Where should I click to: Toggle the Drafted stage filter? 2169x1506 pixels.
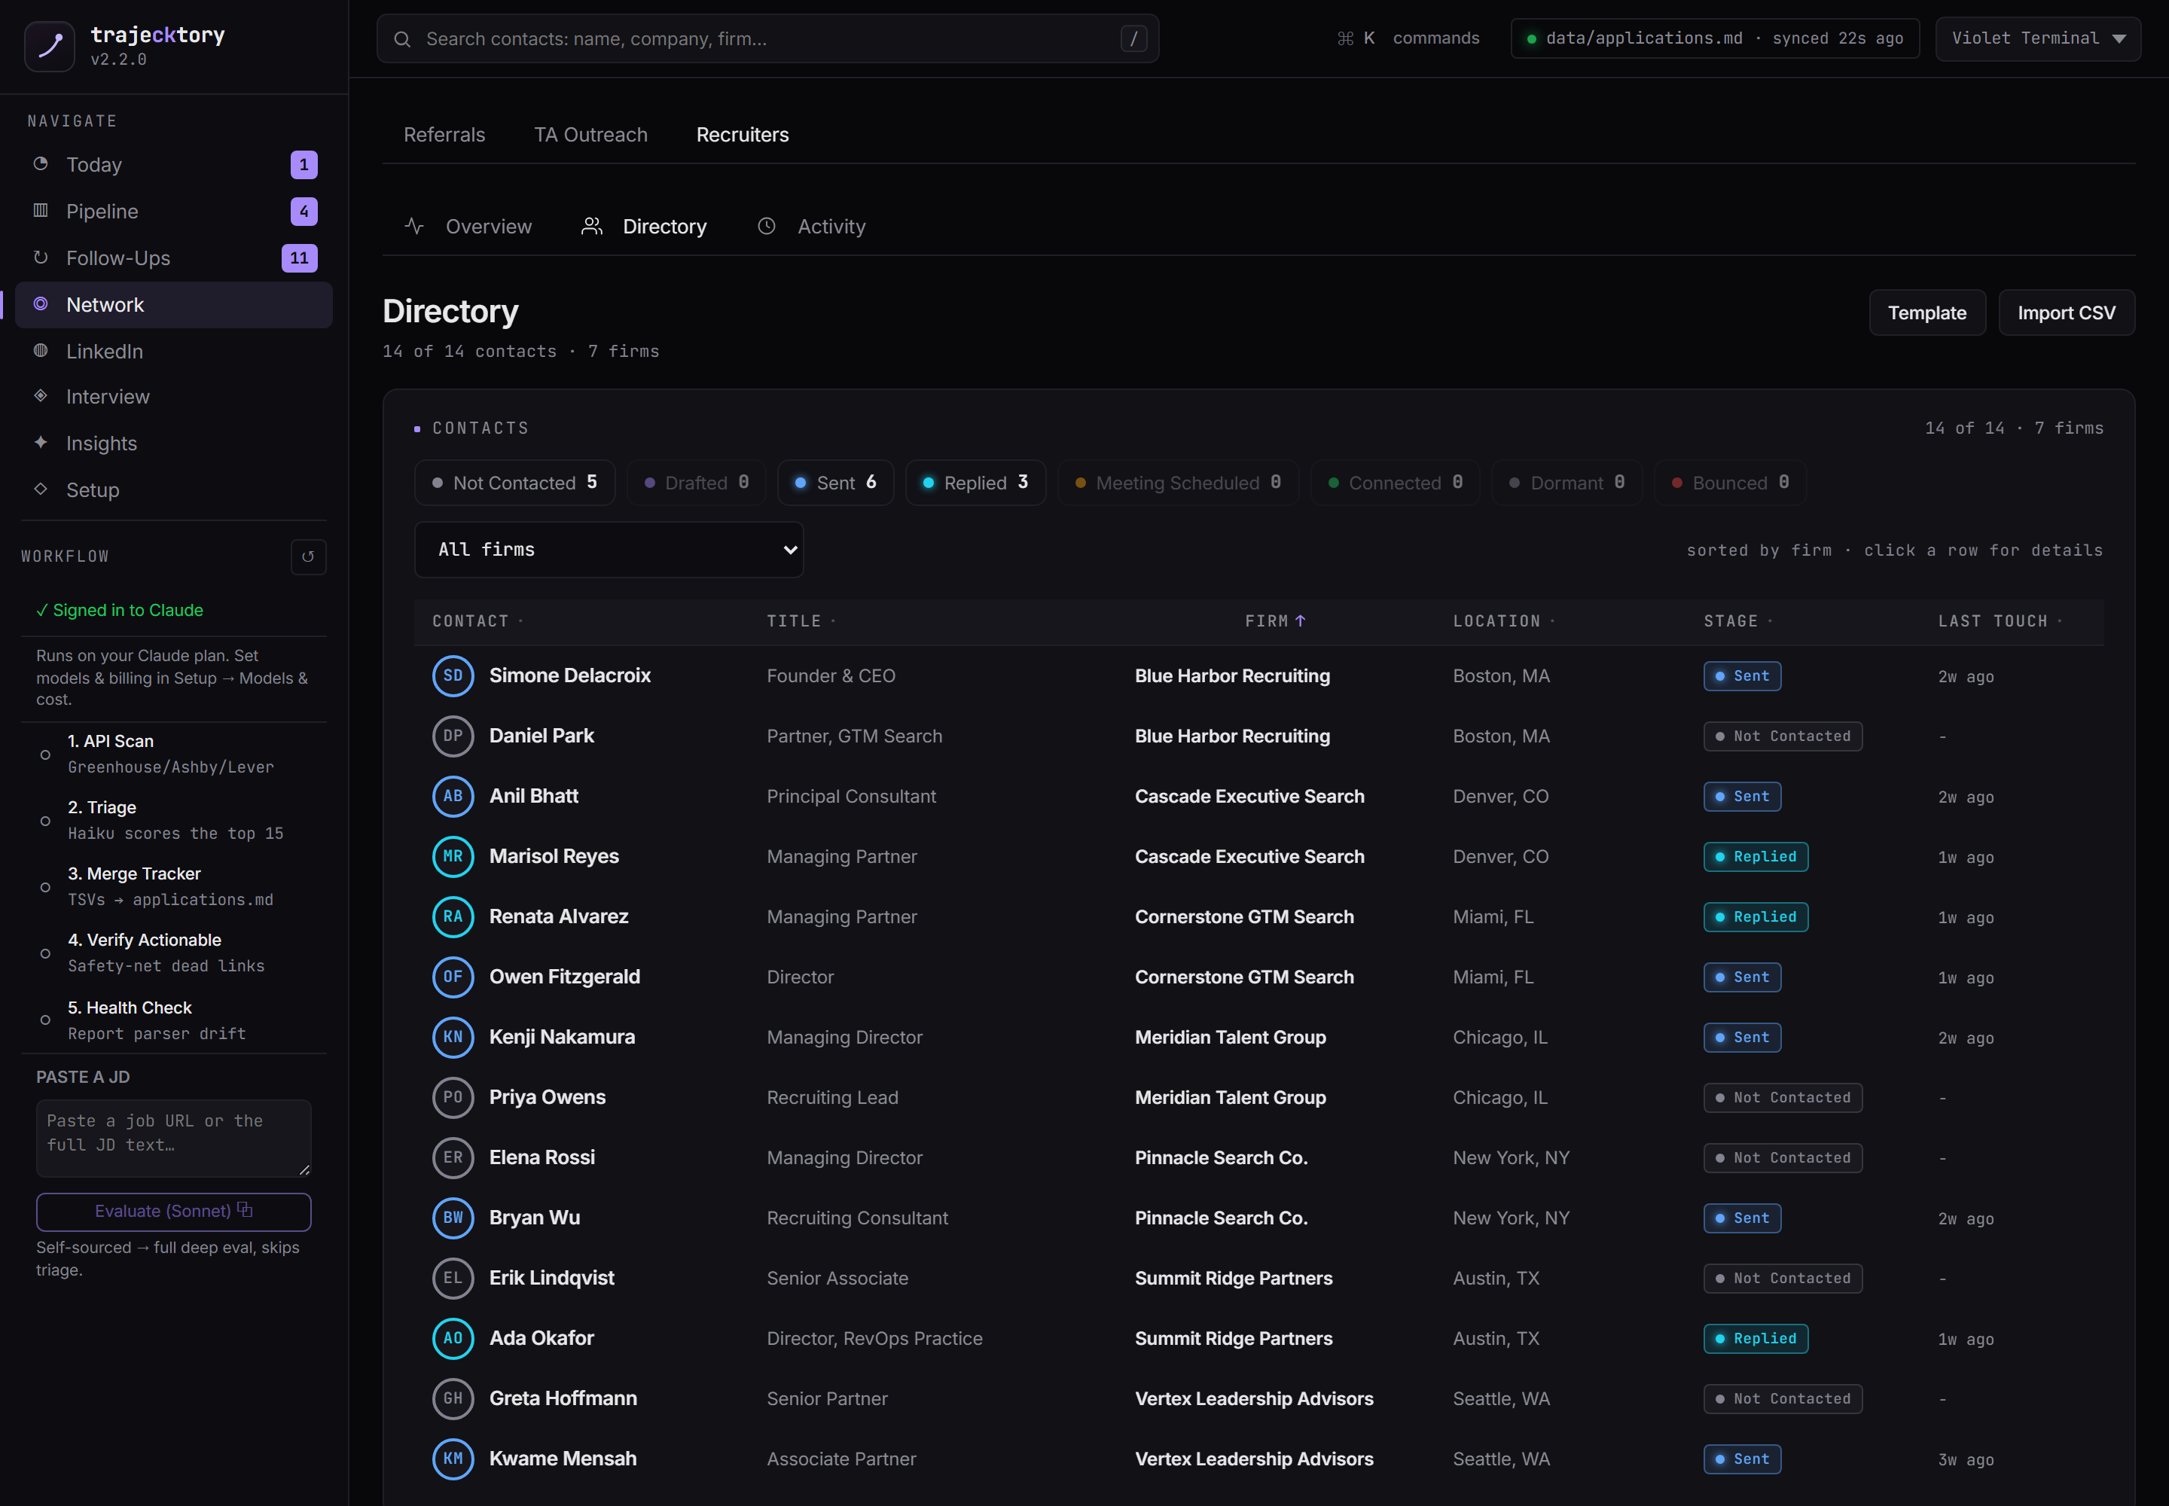click(697, 482)
